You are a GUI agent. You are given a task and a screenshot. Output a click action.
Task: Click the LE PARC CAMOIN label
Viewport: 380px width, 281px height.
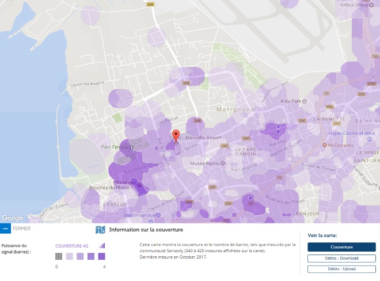click(x=245, y=152)
